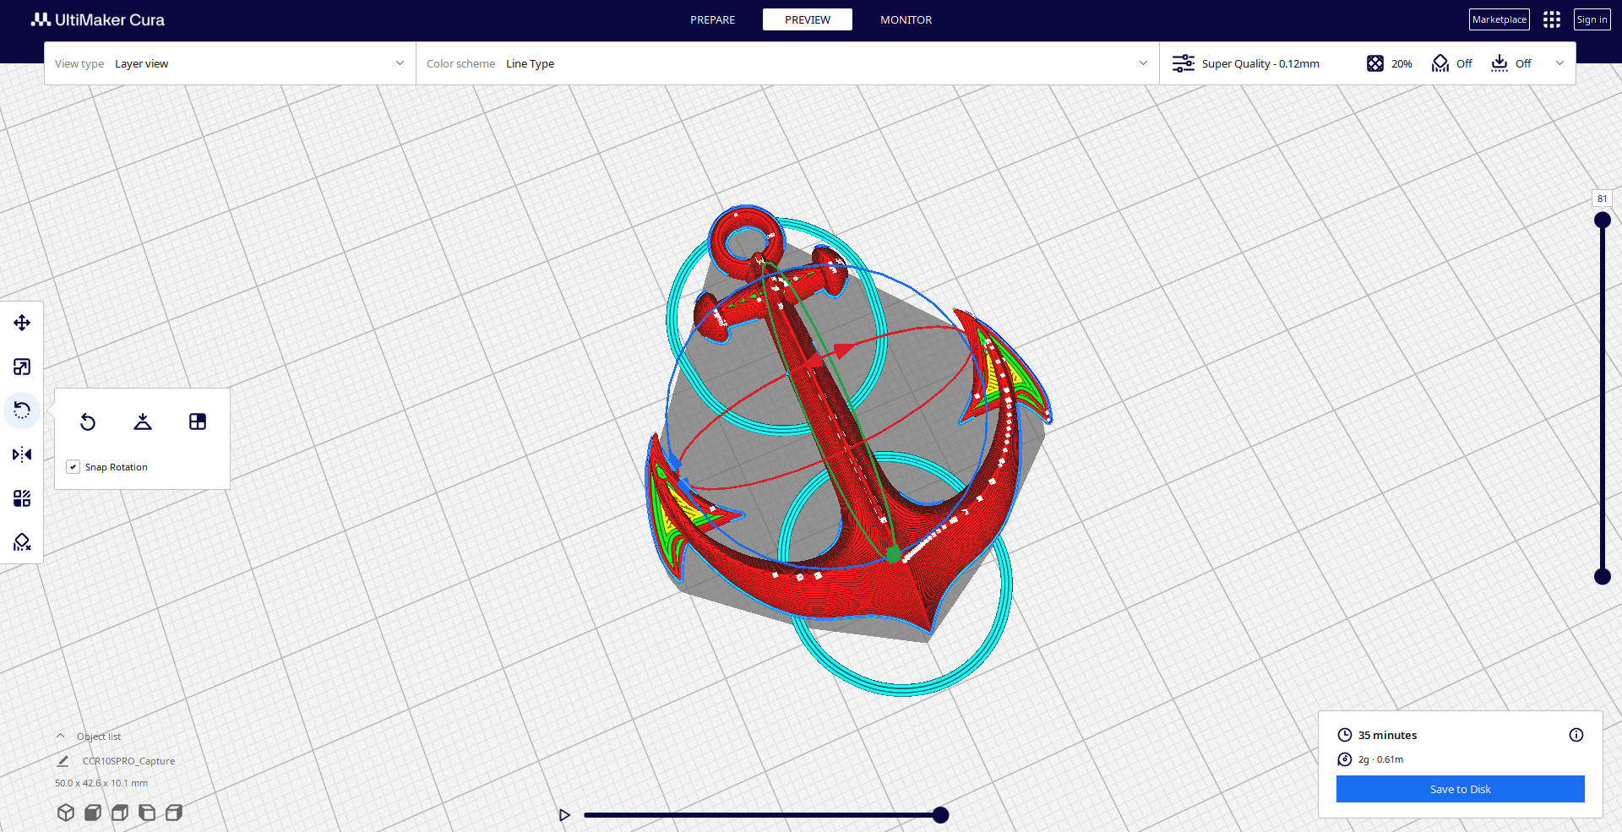Switch to 3D view cube icon
Screen dimensions: 1622x832
pos(66,813)
